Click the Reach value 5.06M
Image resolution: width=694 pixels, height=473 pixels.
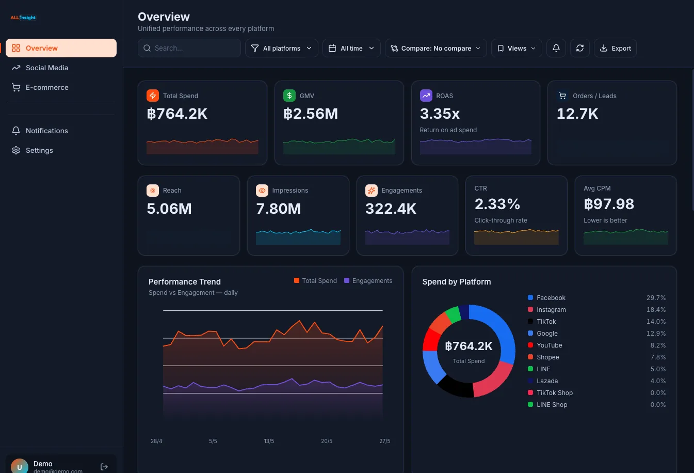[x=169, y=209]
